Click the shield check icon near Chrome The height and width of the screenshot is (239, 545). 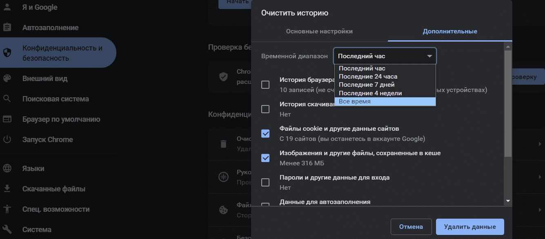click(x=223, y=77)
